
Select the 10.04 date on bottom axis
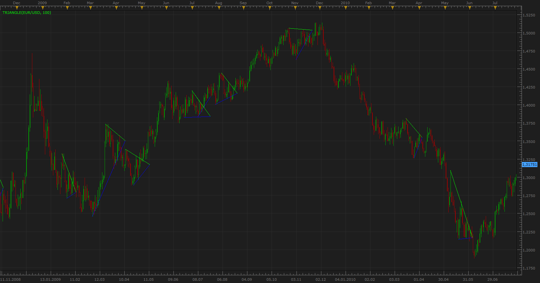click(x=124, y=279)
